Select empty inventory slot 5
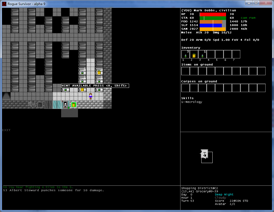The height and width of the screenshot is (212, 274). pos(219,54)
